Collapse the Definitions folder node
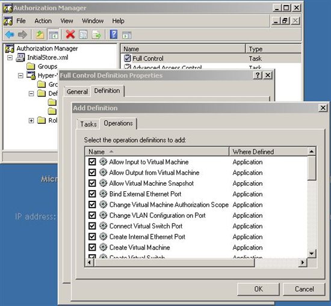Viewport: 331px width, 306px height. tap(31, 93)
